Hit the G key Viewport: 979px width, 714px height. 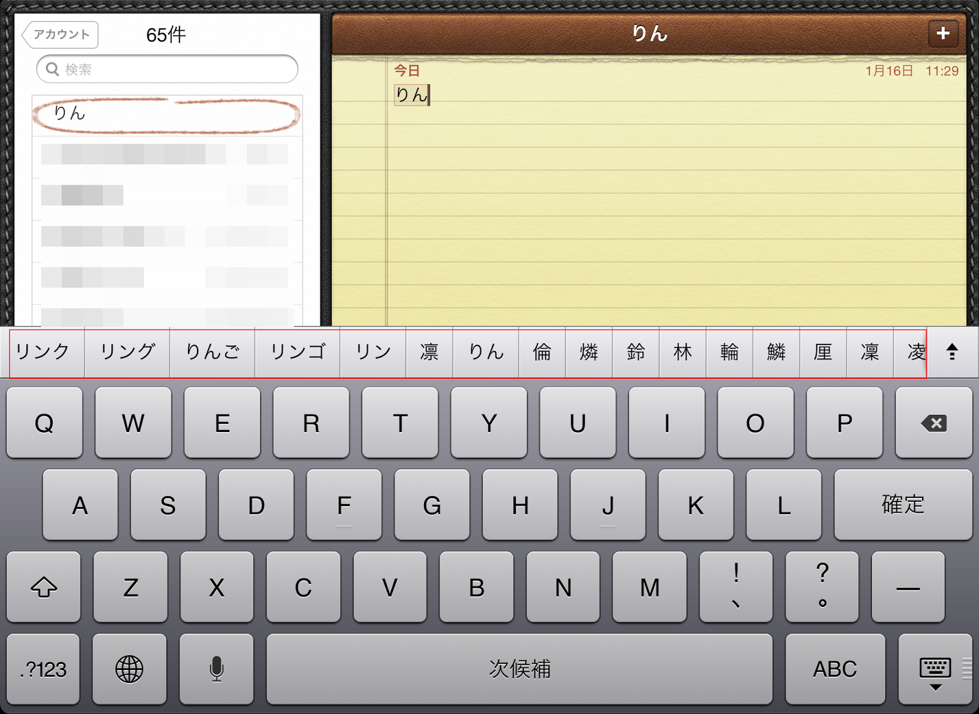(432, 505)
